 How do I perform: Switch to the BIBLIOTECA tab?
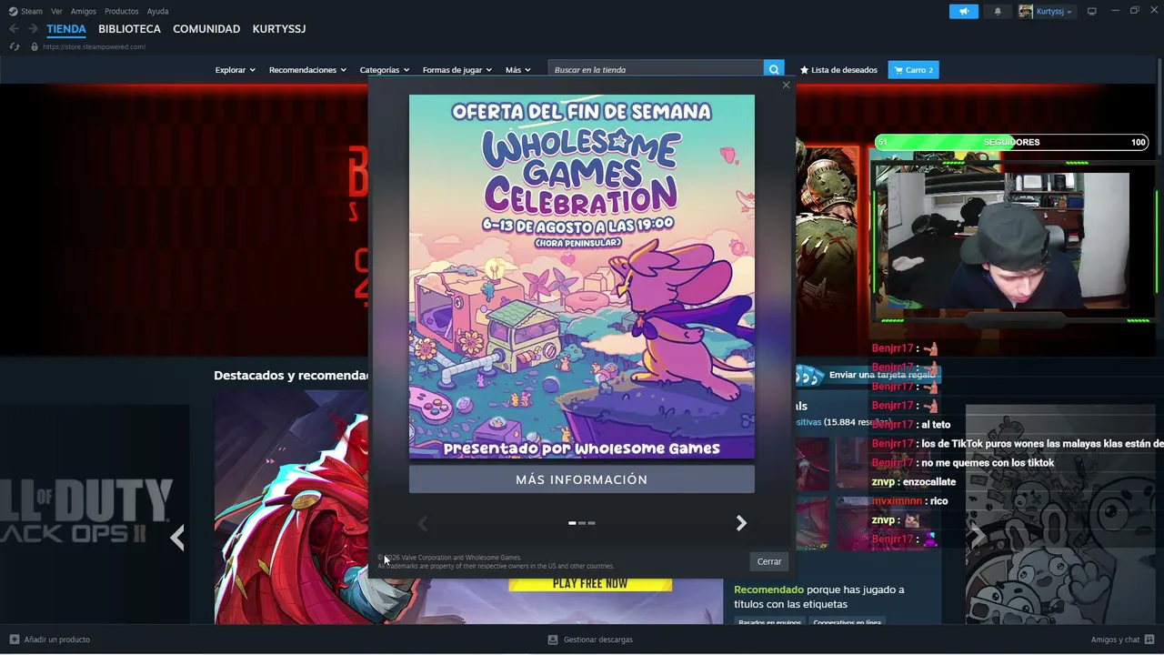(129, 29)
